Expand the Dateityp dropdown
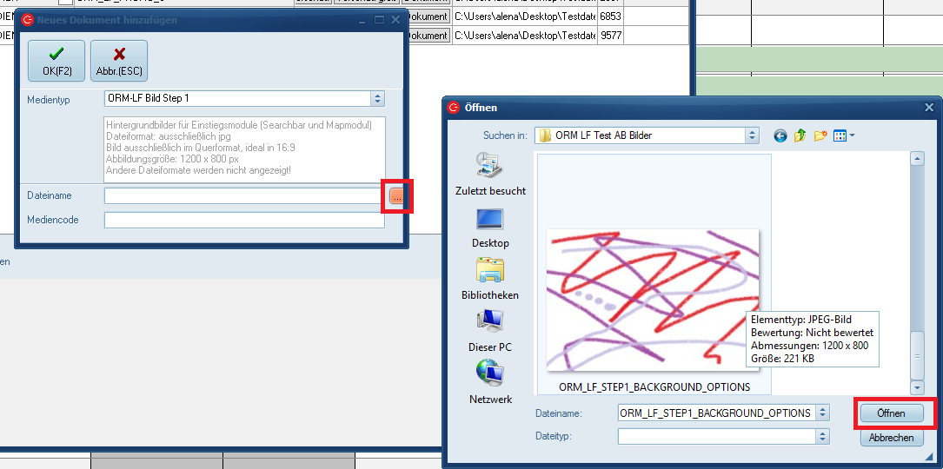Screen dimensions: 943x469 point(822,437)
